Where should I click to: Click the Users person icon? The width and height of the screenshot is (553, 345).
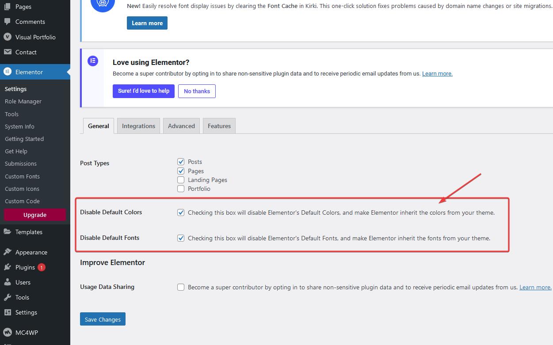pyautogui.click(x=8, y=282)
